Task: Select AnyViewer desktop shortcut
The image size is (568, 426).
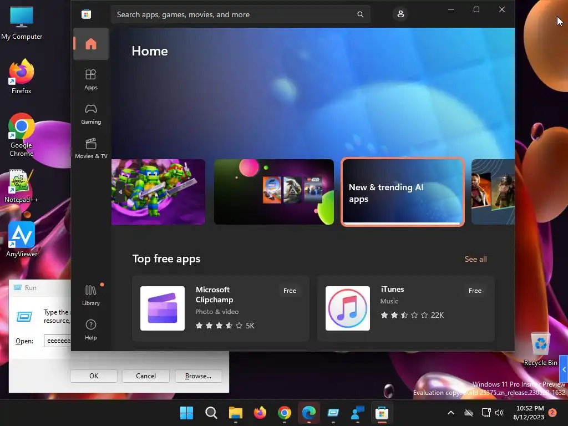Action: pyautogui.click(x=22, y=240)
